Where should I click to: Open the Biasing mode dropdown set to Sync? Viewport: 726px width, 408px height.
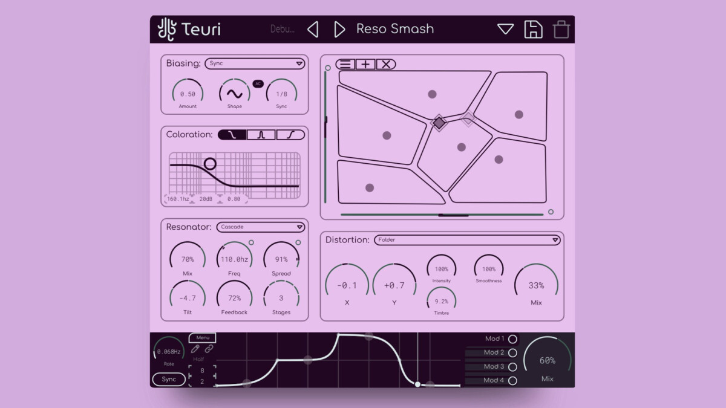(x=255, y=63)
